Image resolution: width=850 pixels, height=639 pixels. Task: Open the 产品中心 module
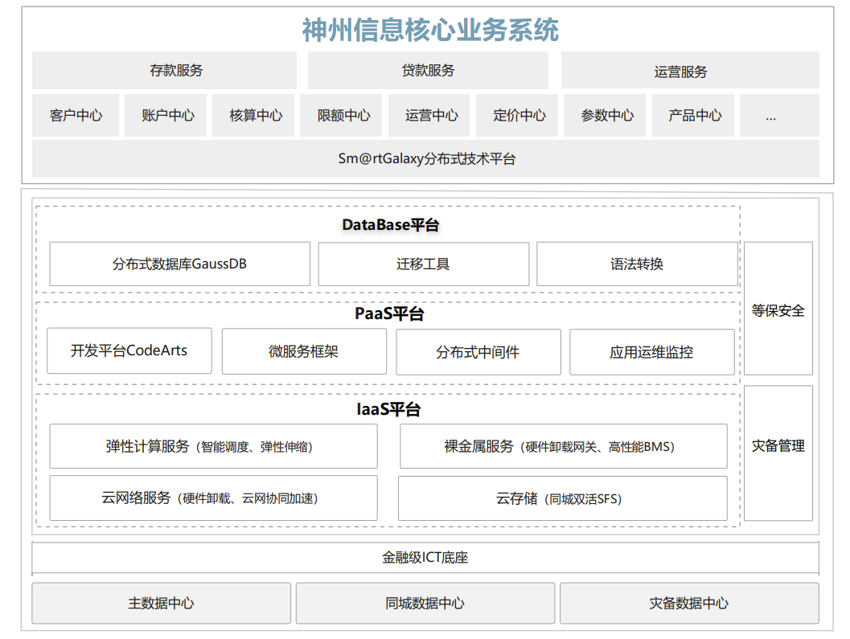coord(692,115)
